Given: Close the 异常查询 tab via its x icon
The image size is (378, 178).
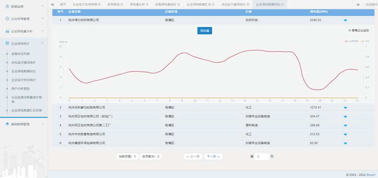Looking at the screenshot, I should point(123,4).
